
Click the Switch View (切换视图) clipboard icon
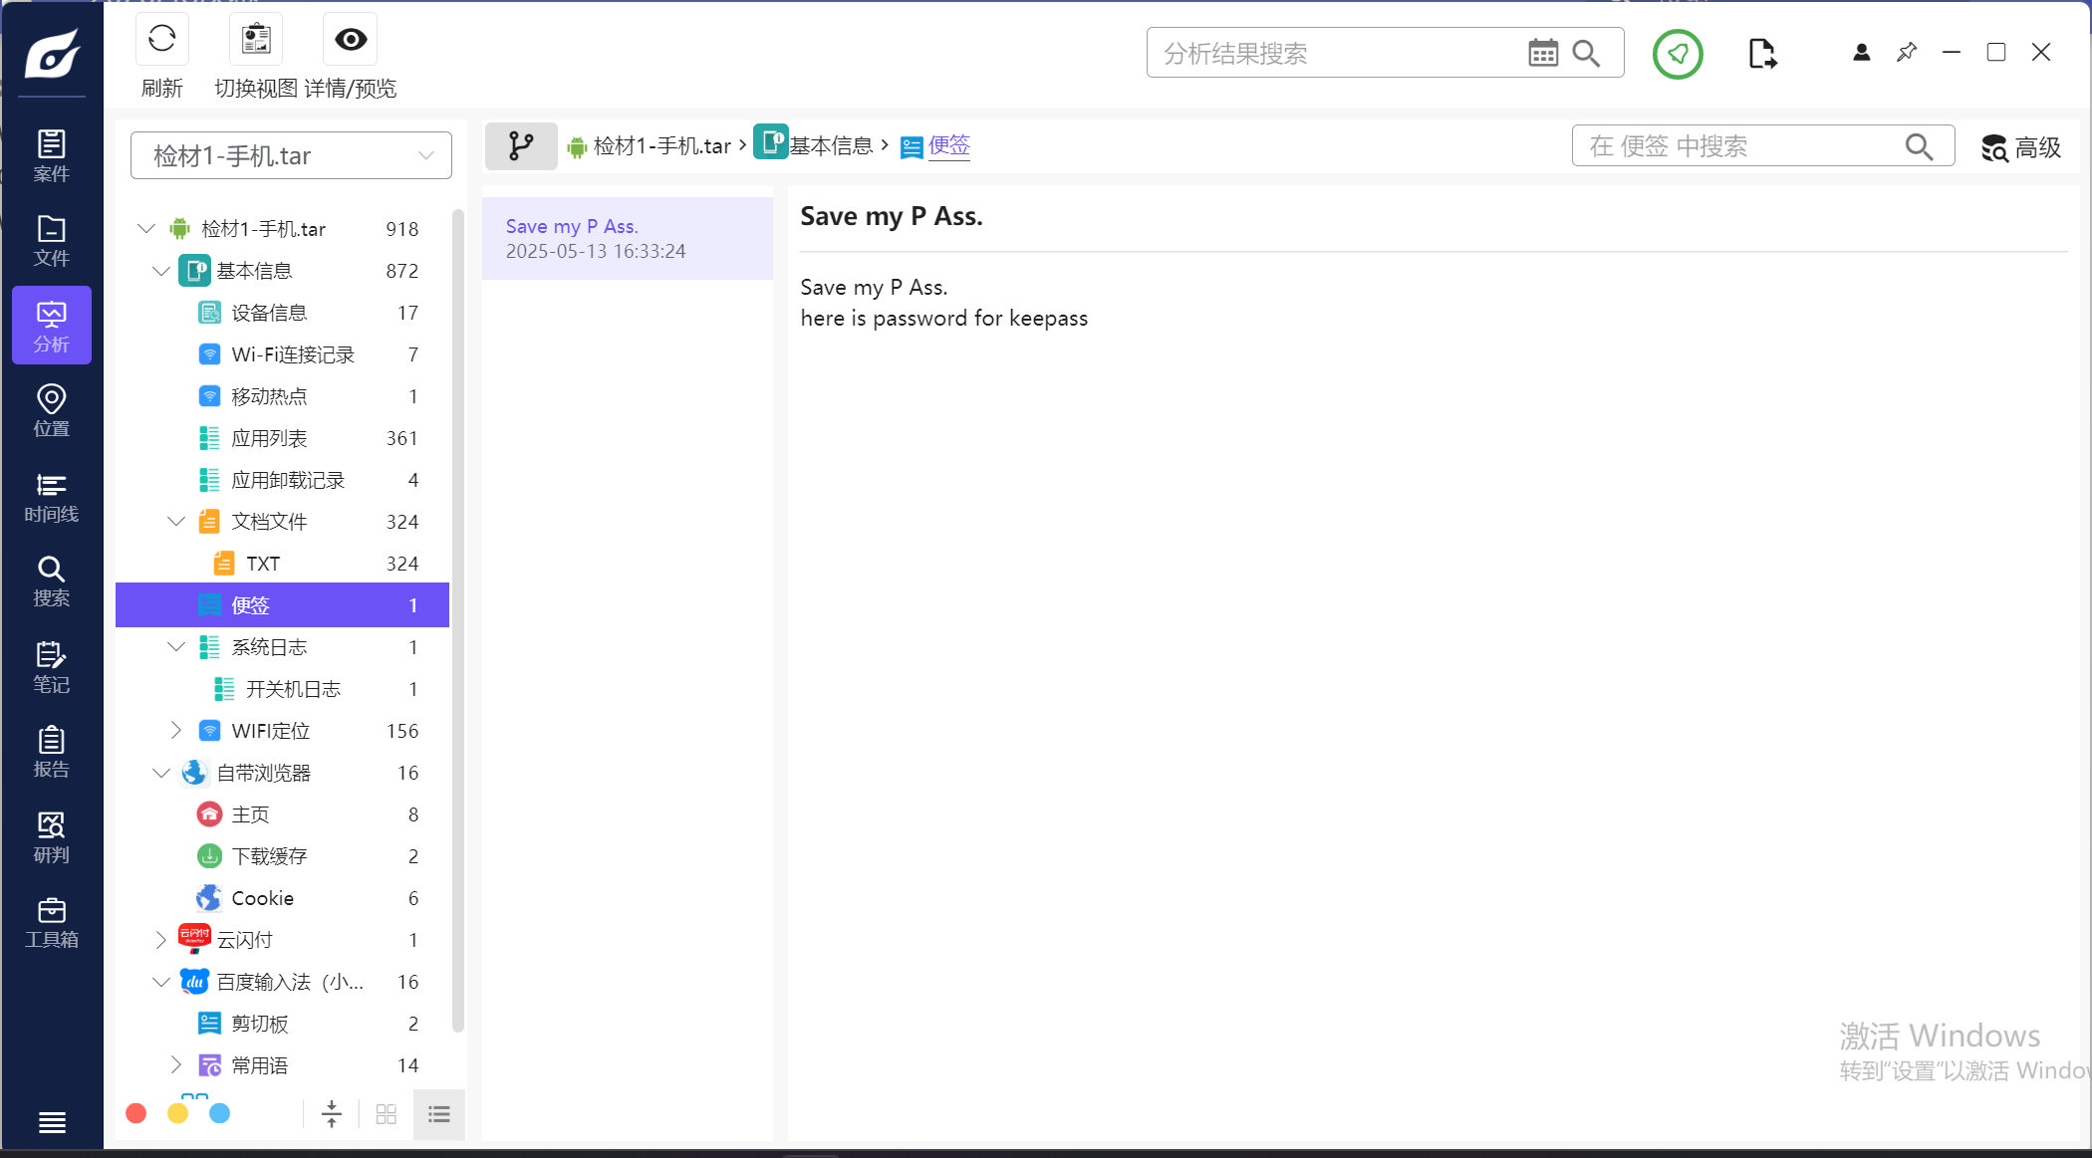click(x=256, y=40)
